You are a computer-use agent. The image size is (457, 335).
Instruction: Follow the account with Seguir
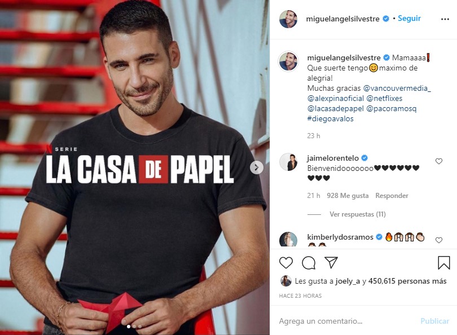click(409, 19)
